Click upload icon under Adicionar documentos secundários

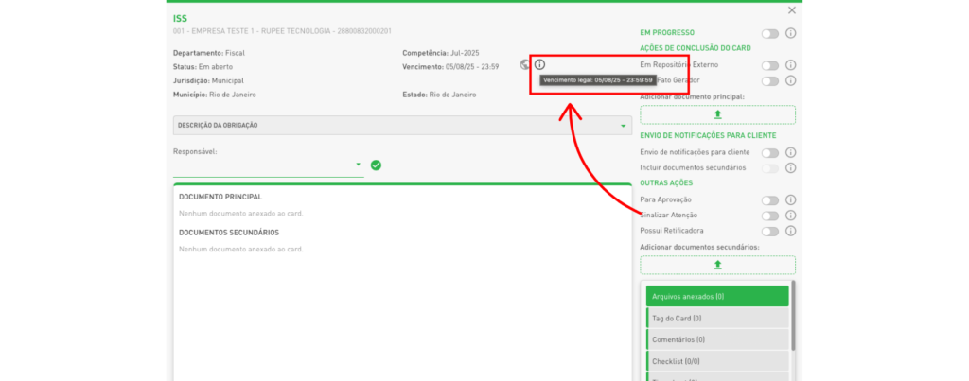[717, 265]
